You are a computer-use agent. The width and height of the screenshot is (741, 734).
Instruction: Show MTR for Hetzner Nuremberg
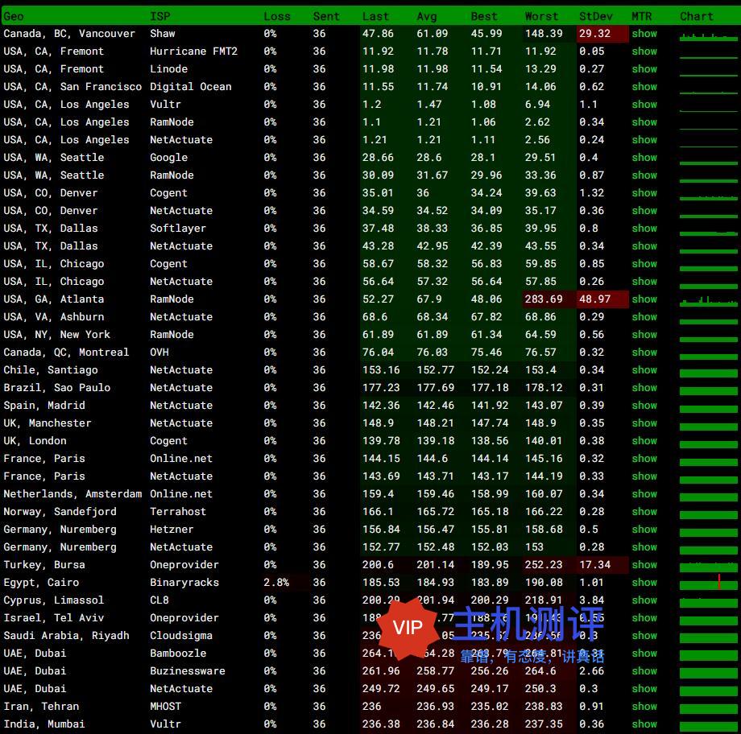coord(644,530)
